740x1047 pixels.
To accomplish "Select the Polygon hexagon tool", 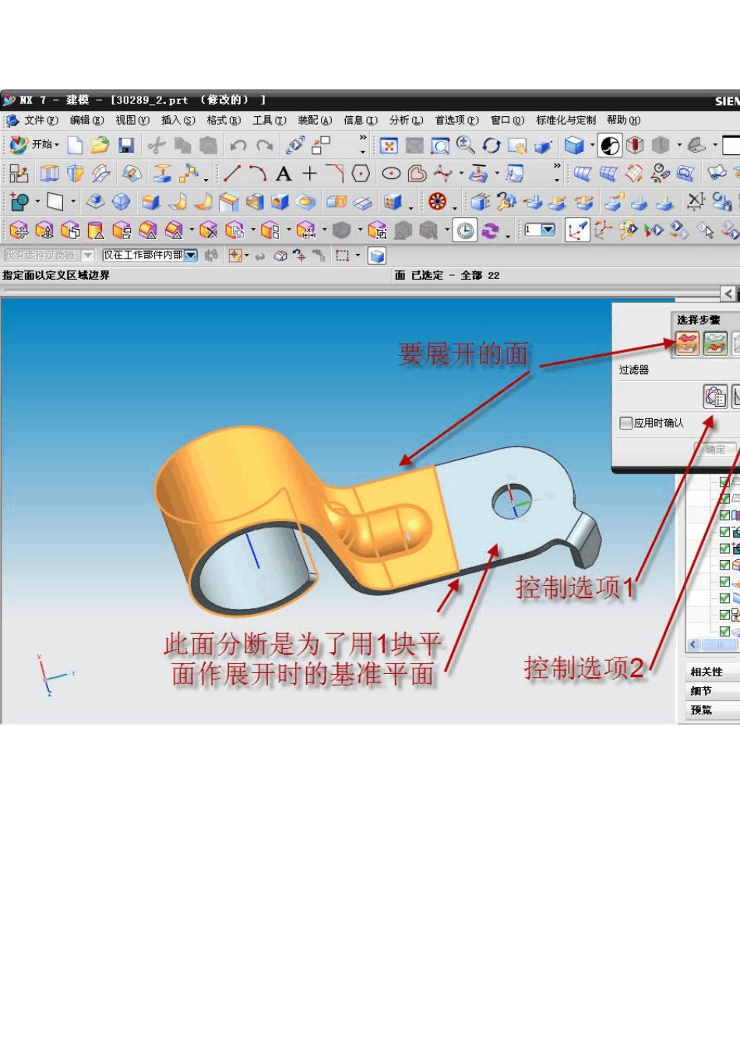I will (x=361, y=173).
